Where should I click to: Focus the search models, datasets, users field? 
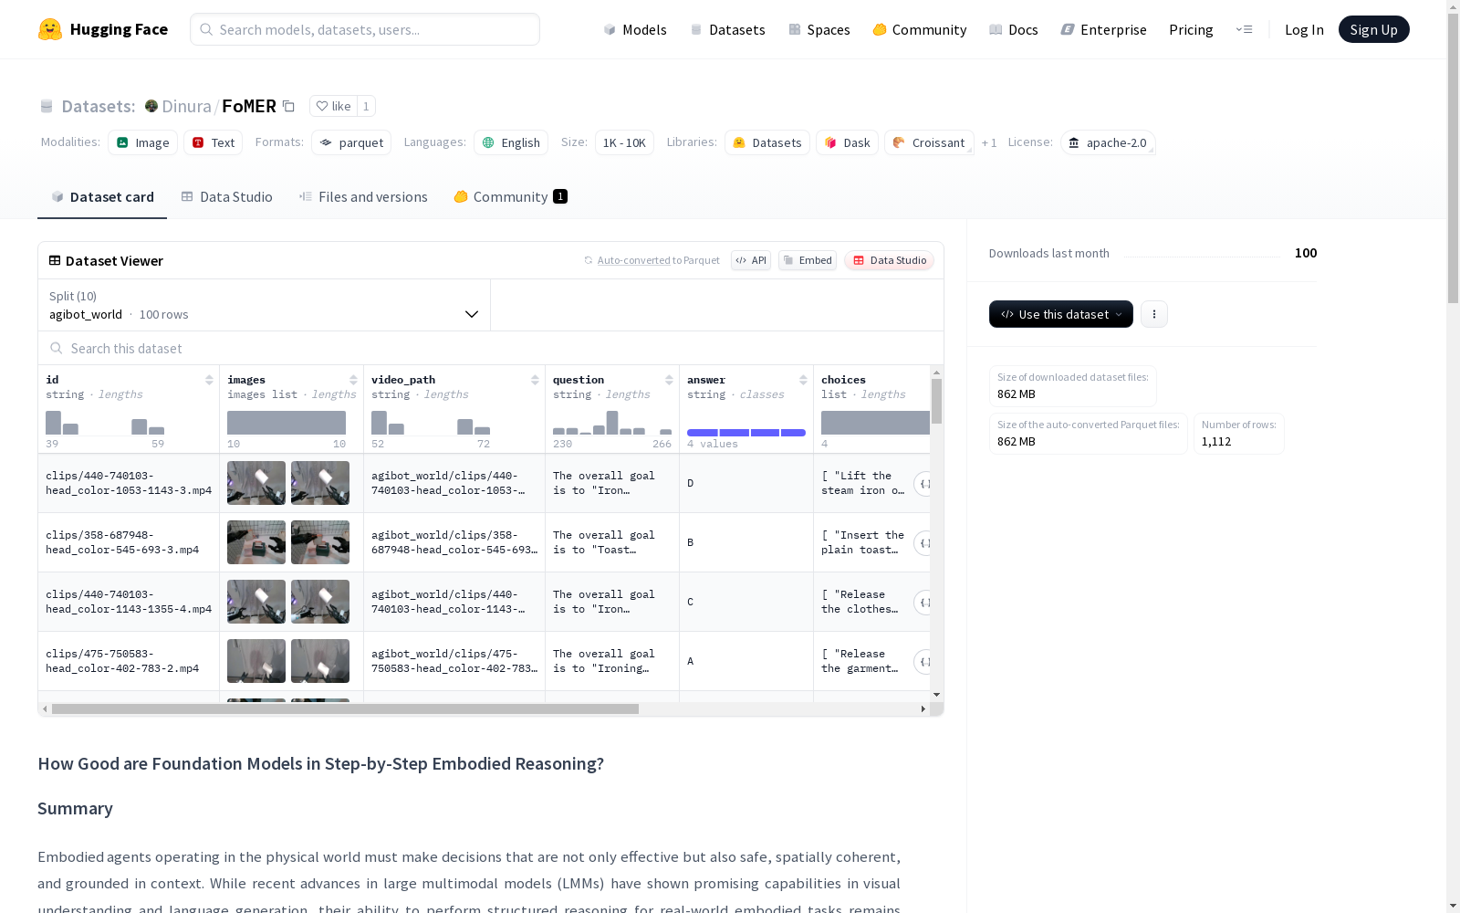click(x=365, y=29)
